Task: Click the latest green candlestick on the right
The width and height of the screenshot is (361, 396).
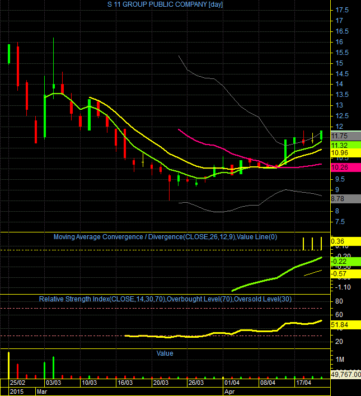Action: 321,135
